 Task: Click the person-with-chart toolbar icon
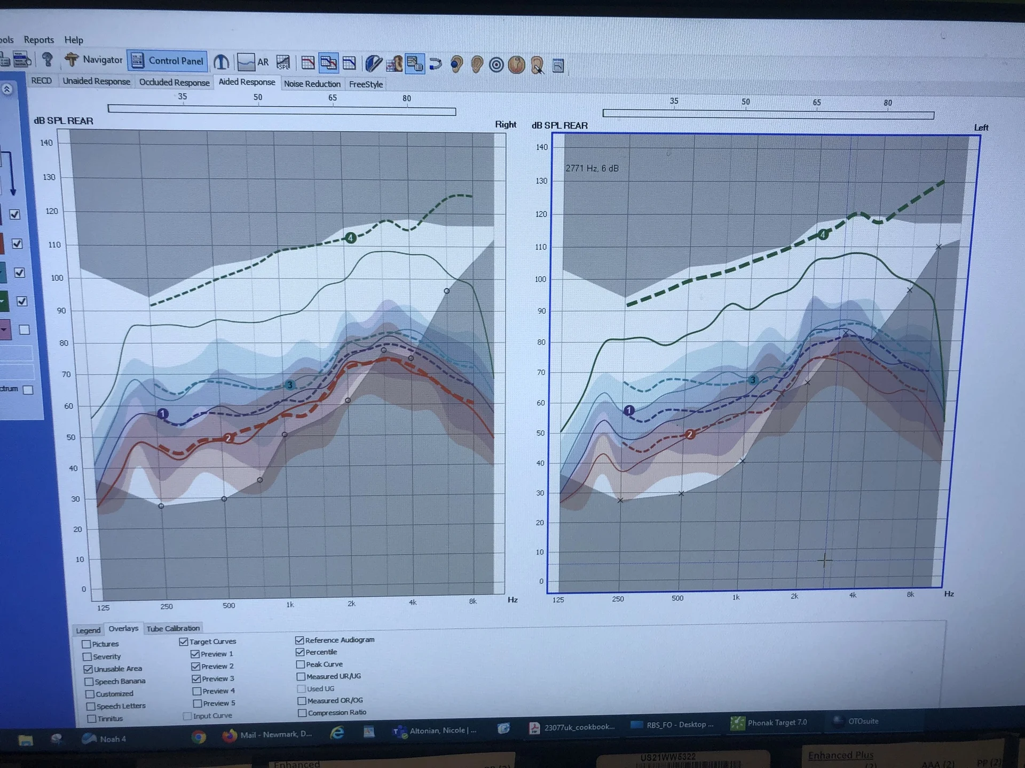pos(395,64)
